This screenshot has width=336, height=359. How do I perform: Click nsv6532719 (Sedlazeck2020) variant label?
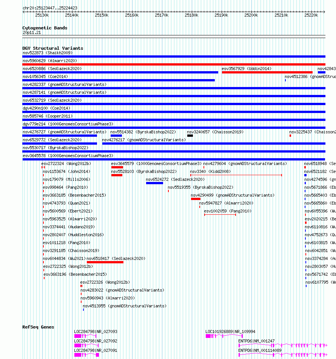[x=52, y=100]
